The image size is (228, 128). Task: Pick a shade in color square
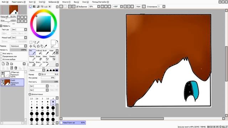pos(43,24)
